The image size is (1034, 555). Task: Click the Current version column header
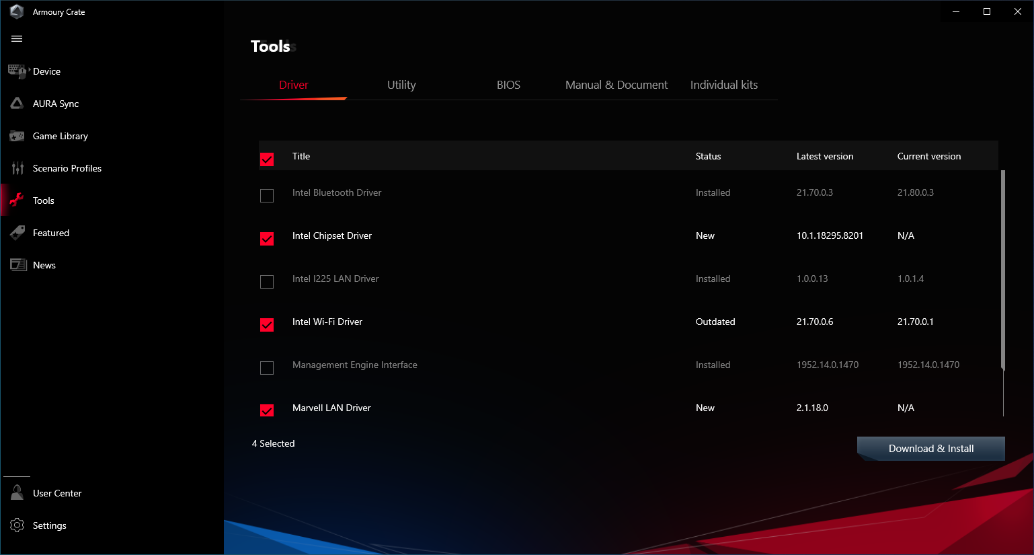(929, 156)
